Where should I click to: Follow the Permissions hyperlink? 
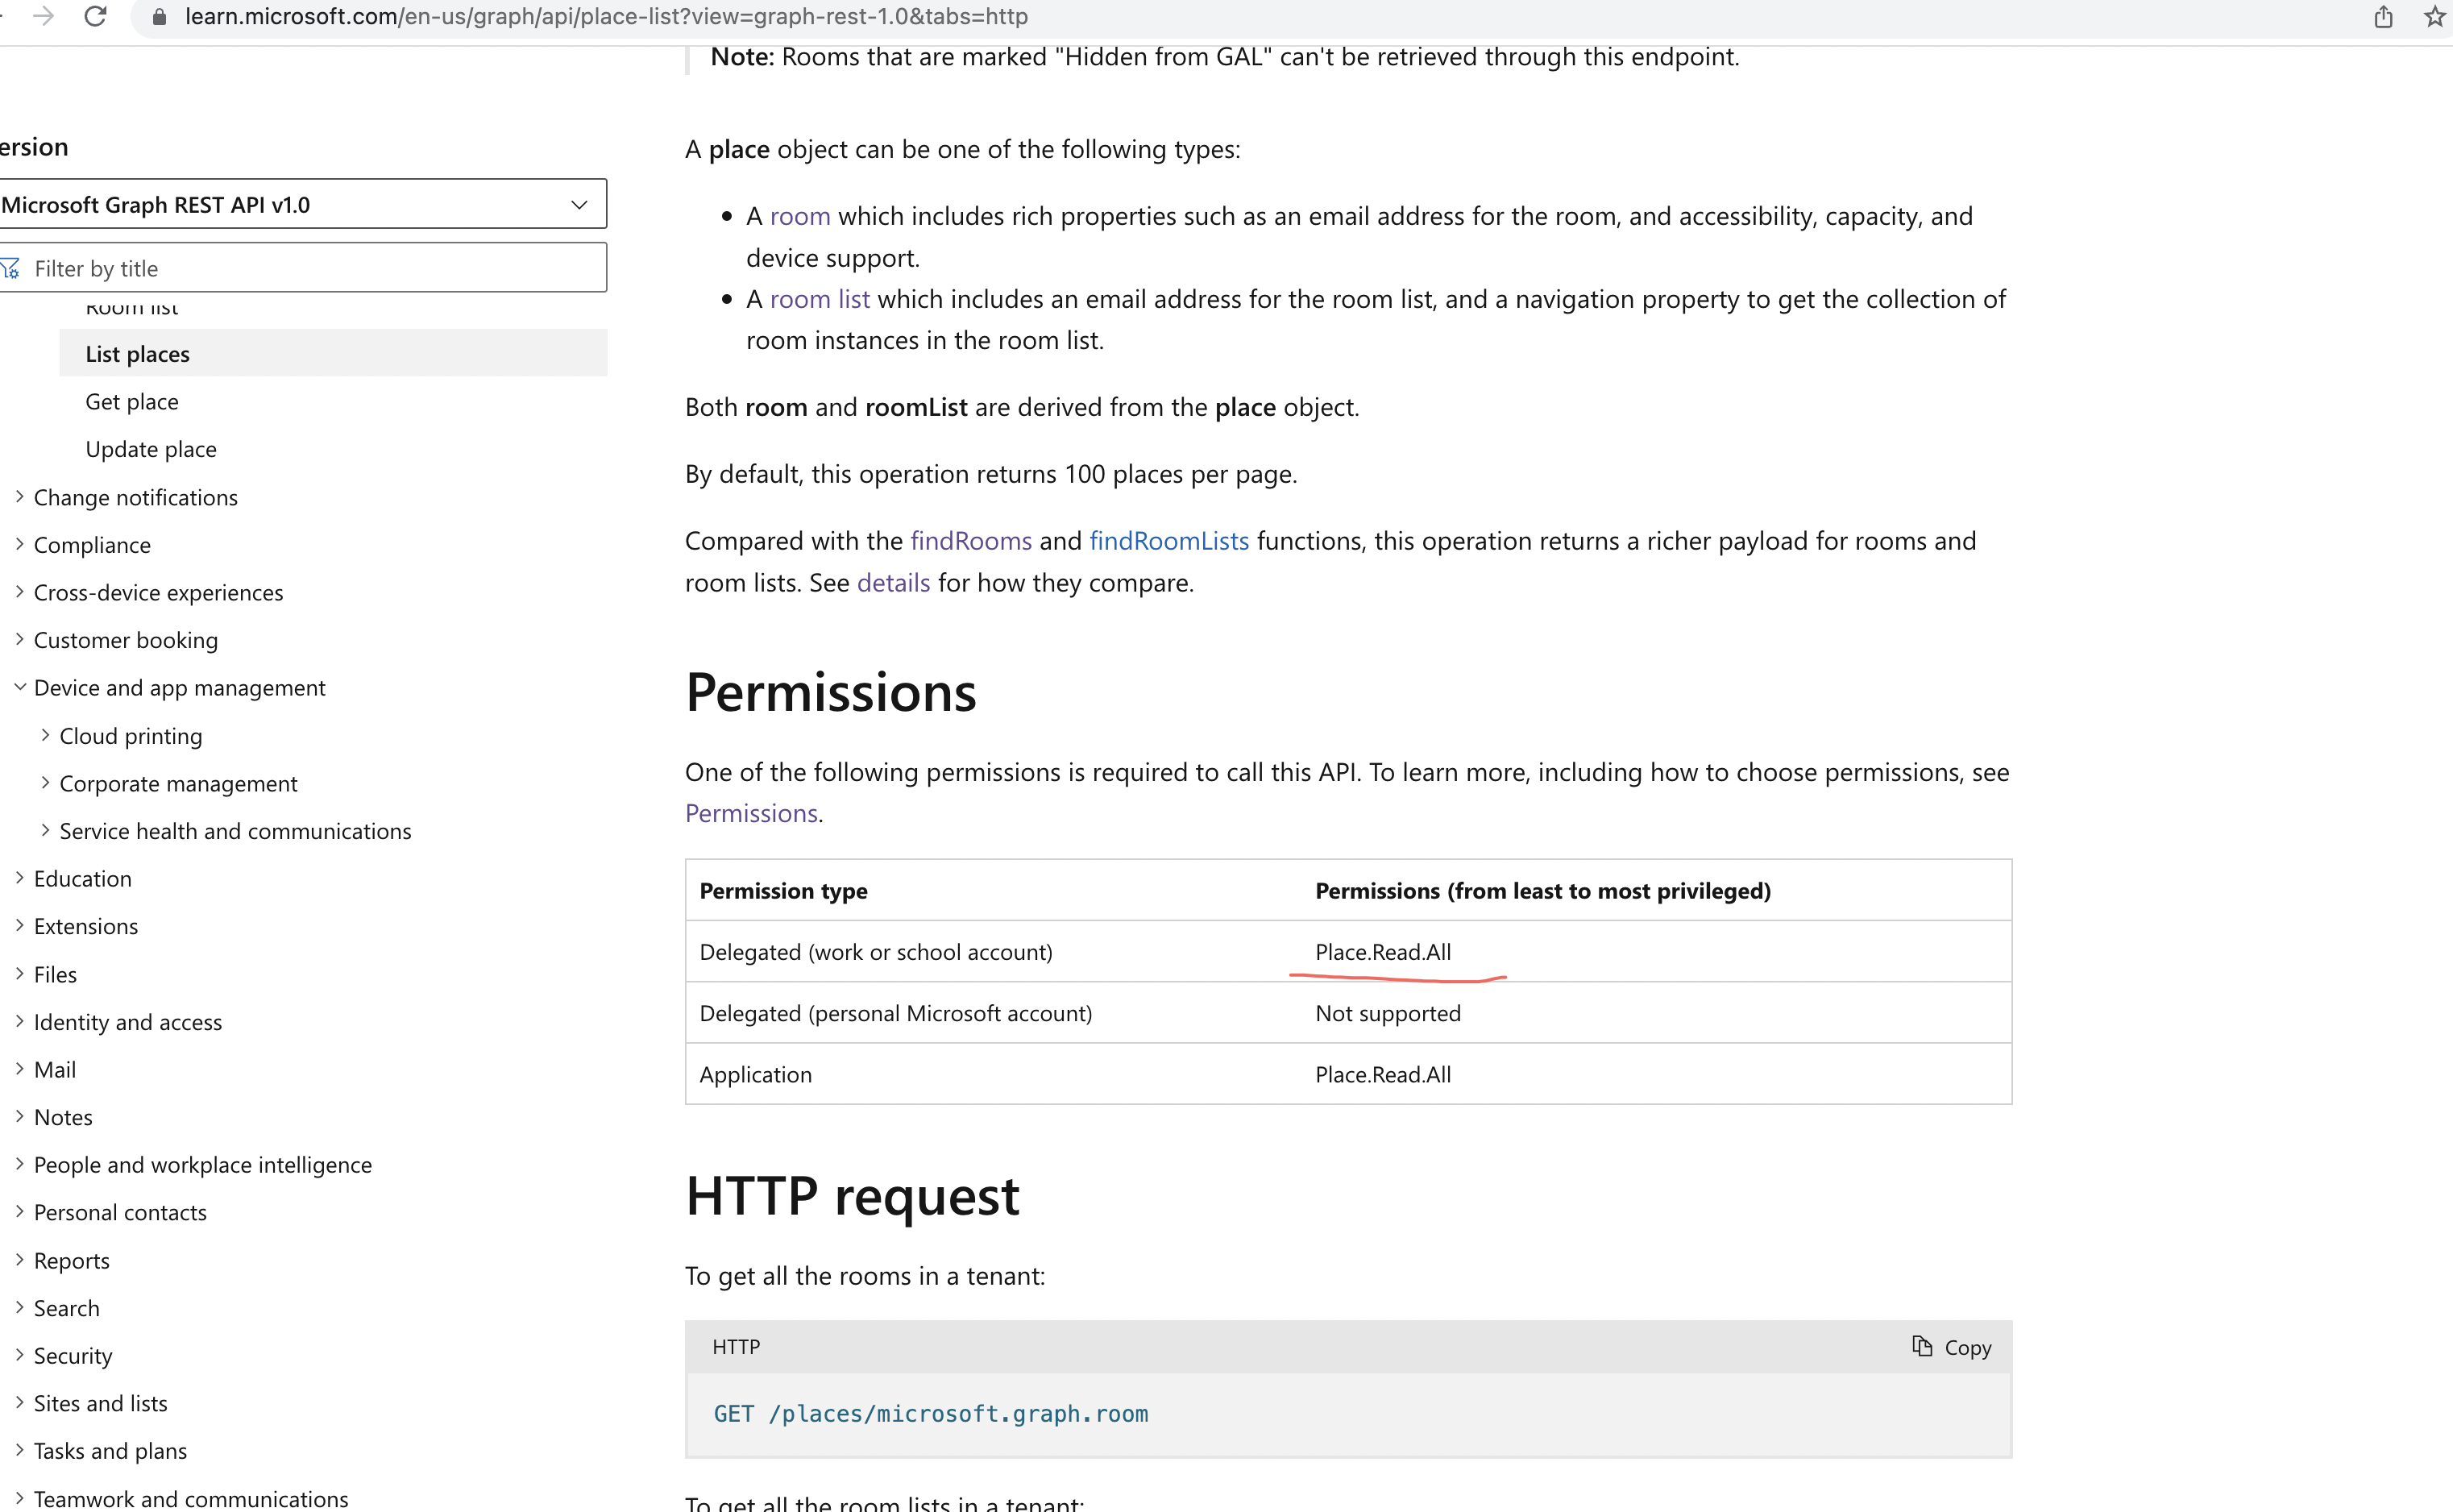(749, 812)
